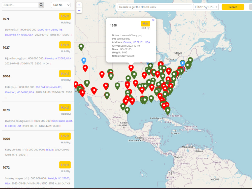Zoom in the map with plus
The width and height of the screenshot is (252, 189).
(x=79, y=5)
